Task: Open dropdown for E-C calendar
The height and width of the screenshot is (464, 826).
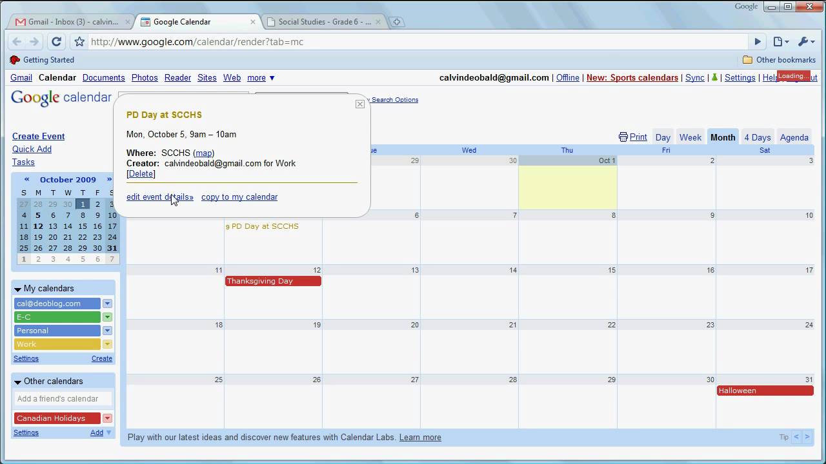Action: point(107,317)
